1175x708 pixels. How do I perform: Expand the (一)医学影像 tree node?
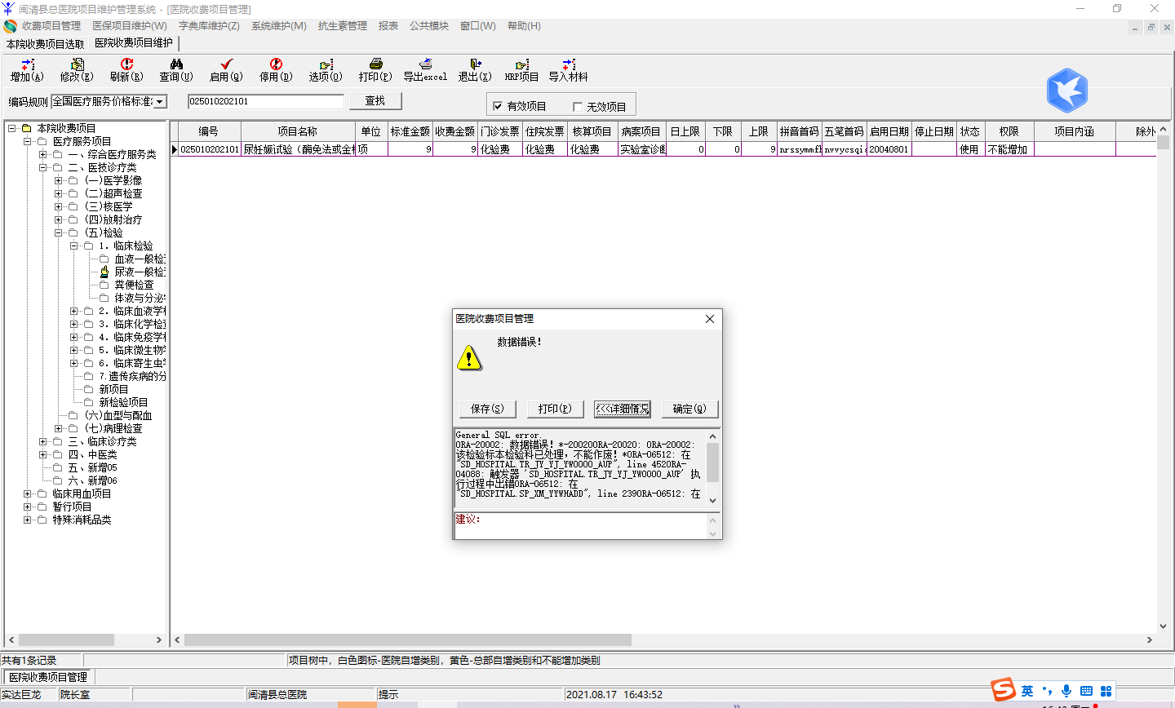point(58,180)
